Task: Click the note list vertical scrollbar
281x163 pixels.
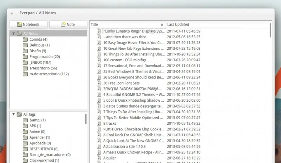Action: point(270,30)
